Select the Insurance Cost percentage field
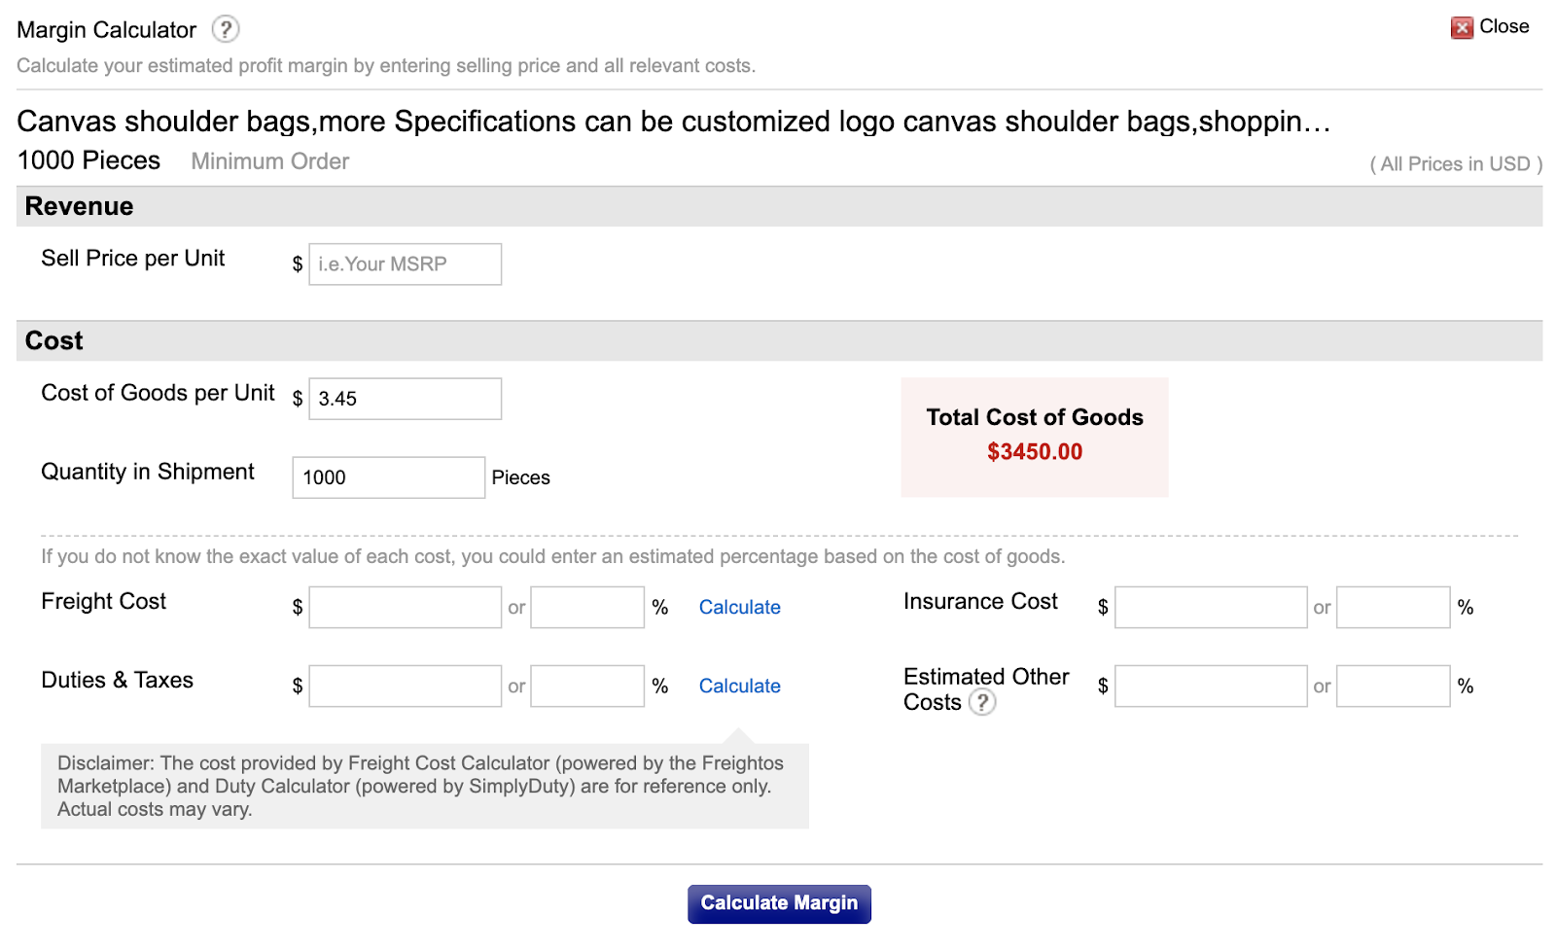 click(x=1393, y=608)
